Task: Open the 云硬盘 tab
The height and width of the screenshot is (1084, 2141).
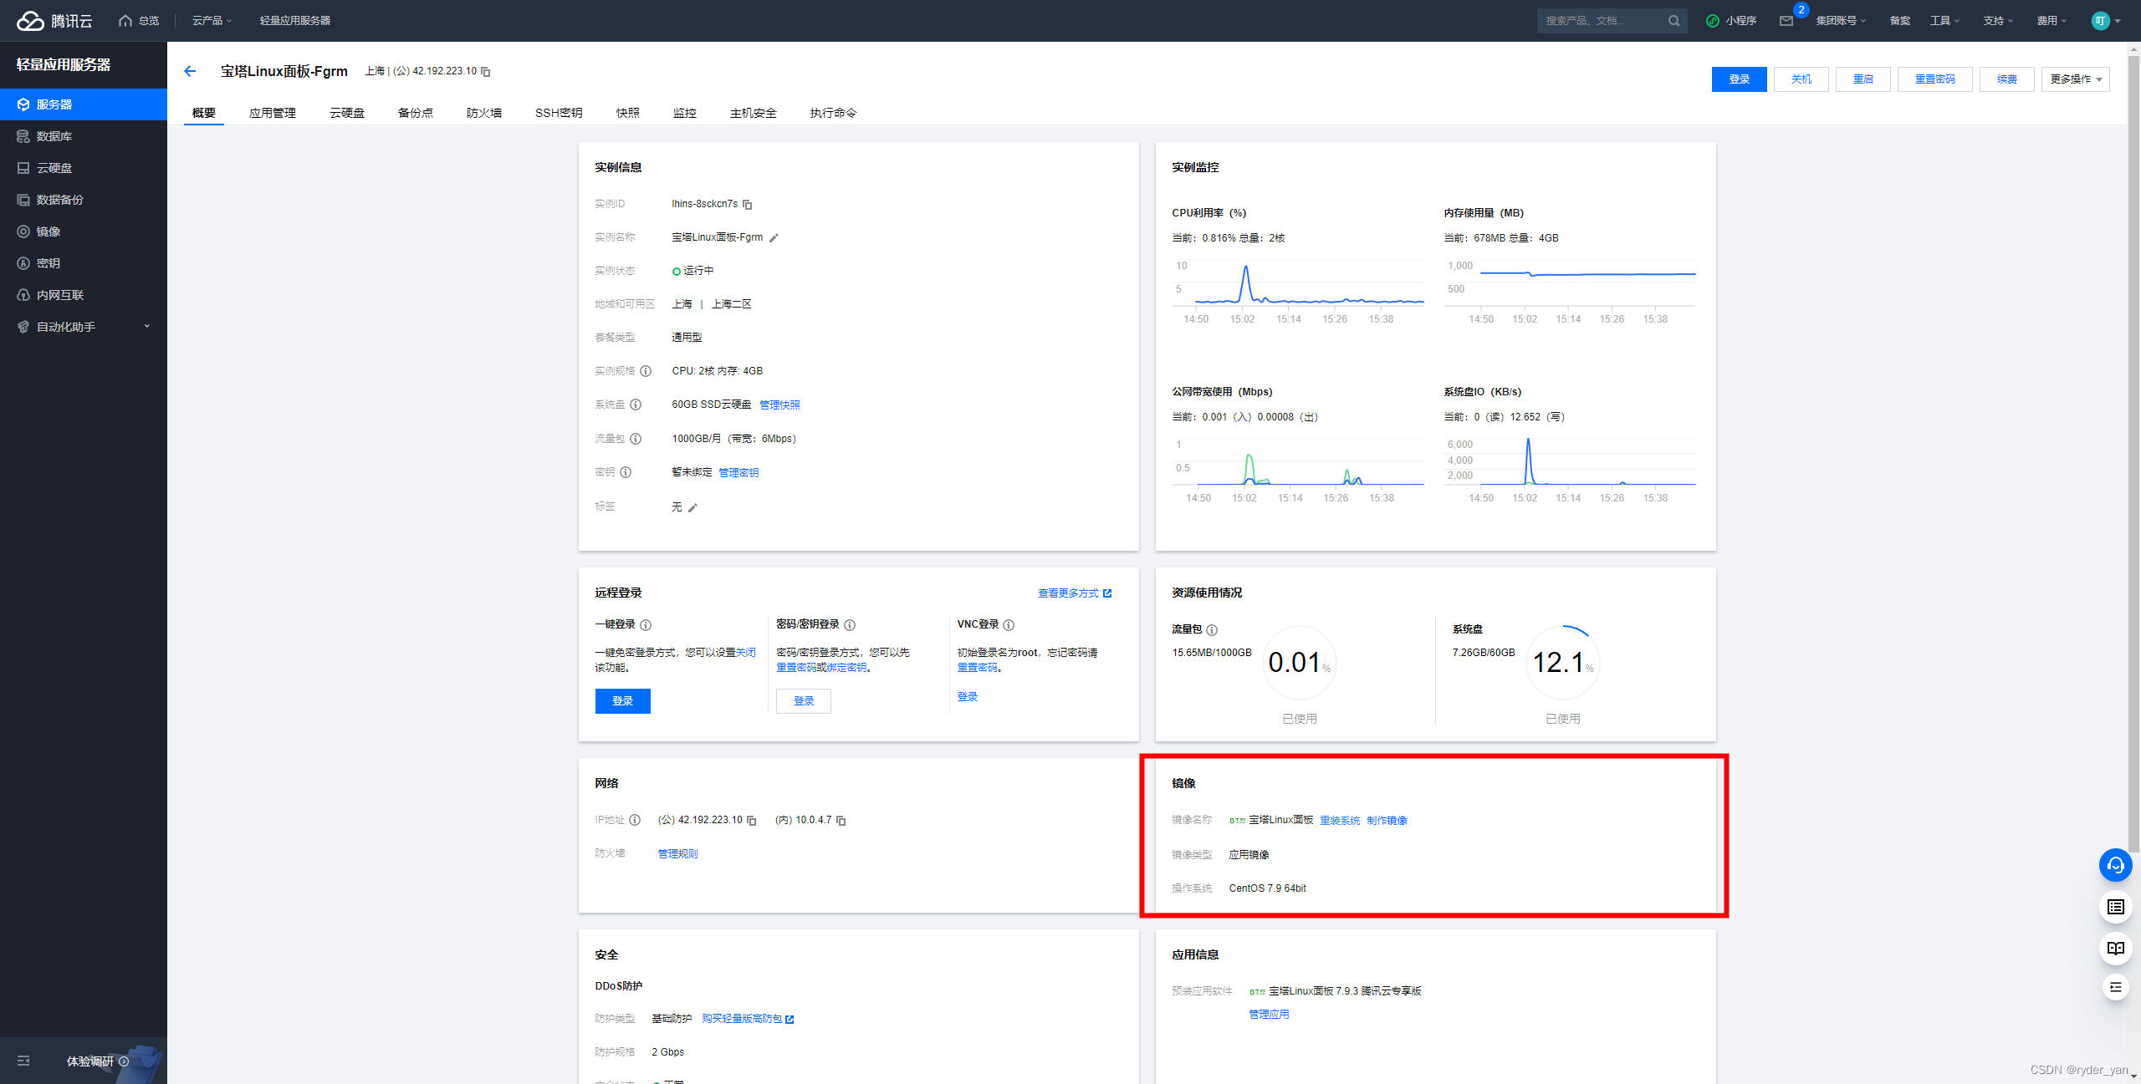Action: coord(347,113)
